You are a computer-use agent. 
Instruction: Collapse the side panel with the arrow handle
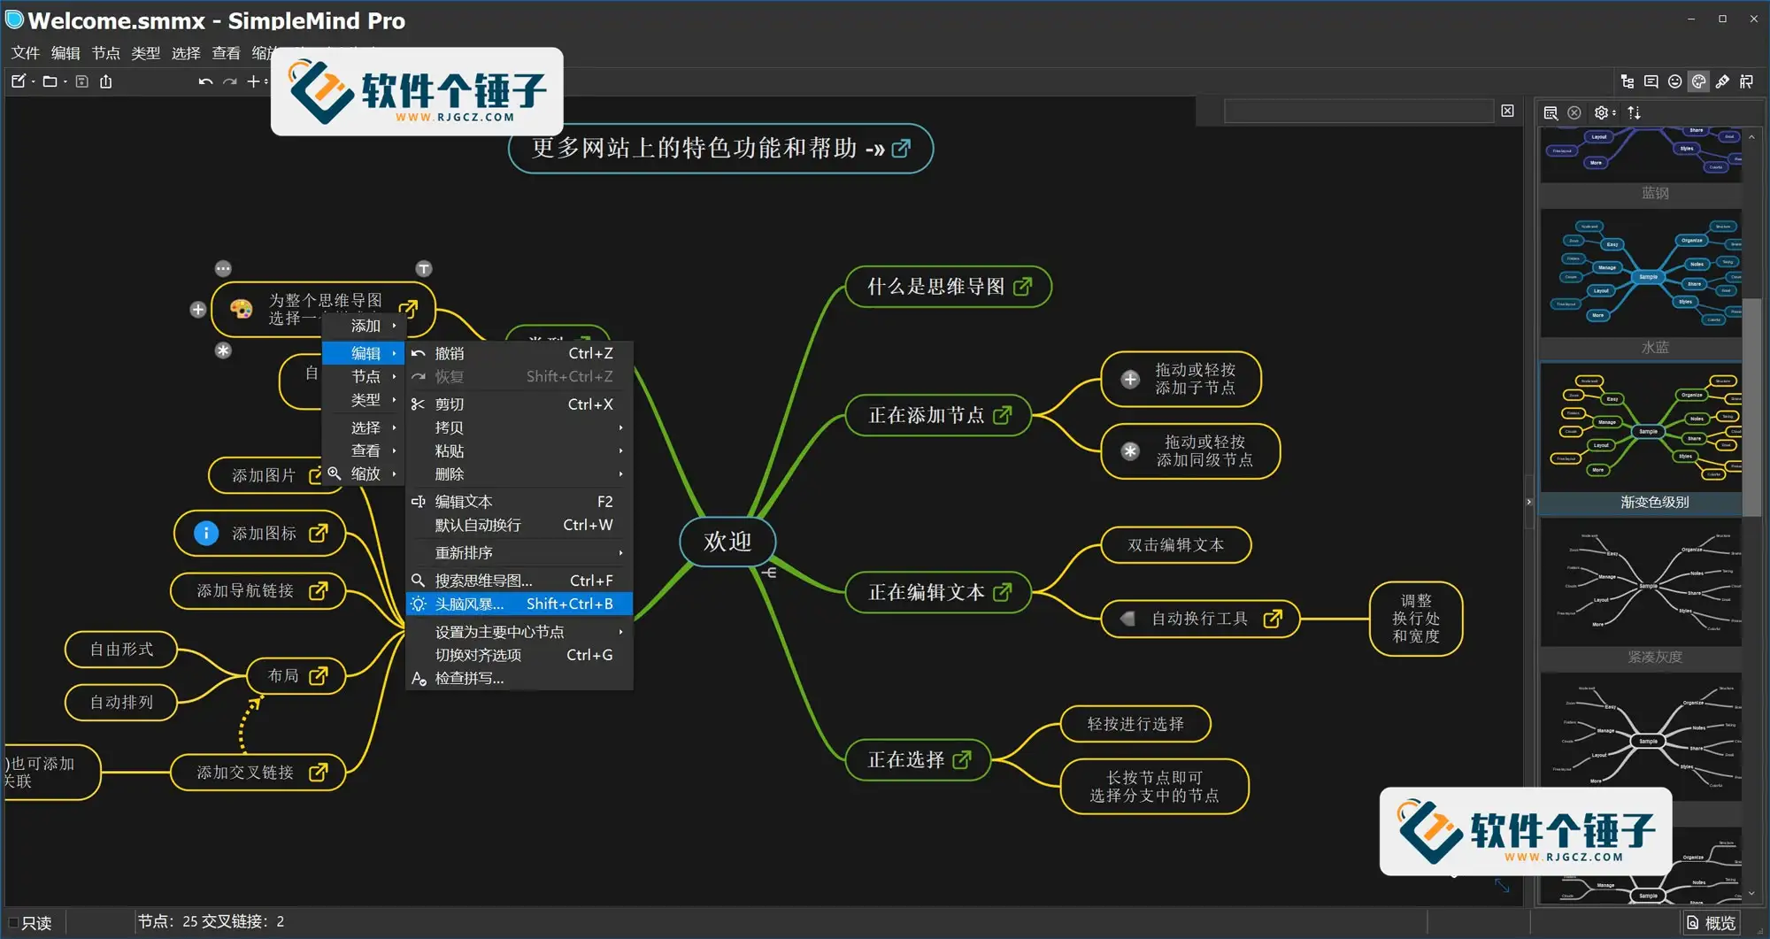tap(1528, 502)
